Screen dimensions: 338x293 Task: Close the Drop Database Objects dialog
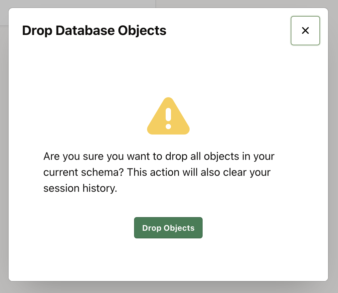pyautogui.click(x=305, y=31)
